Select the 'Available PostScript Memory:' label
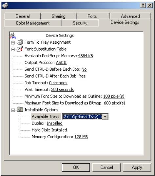This screenshot has width=155, height=176. click(51, 56)
